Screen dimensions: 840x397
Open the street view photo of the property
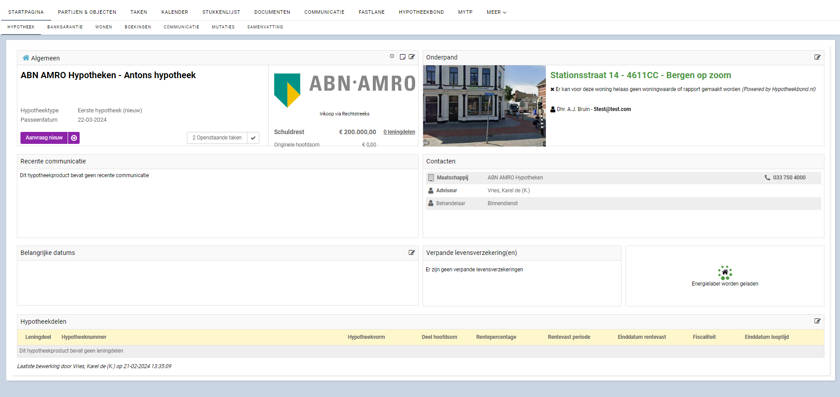coord(485,106)
